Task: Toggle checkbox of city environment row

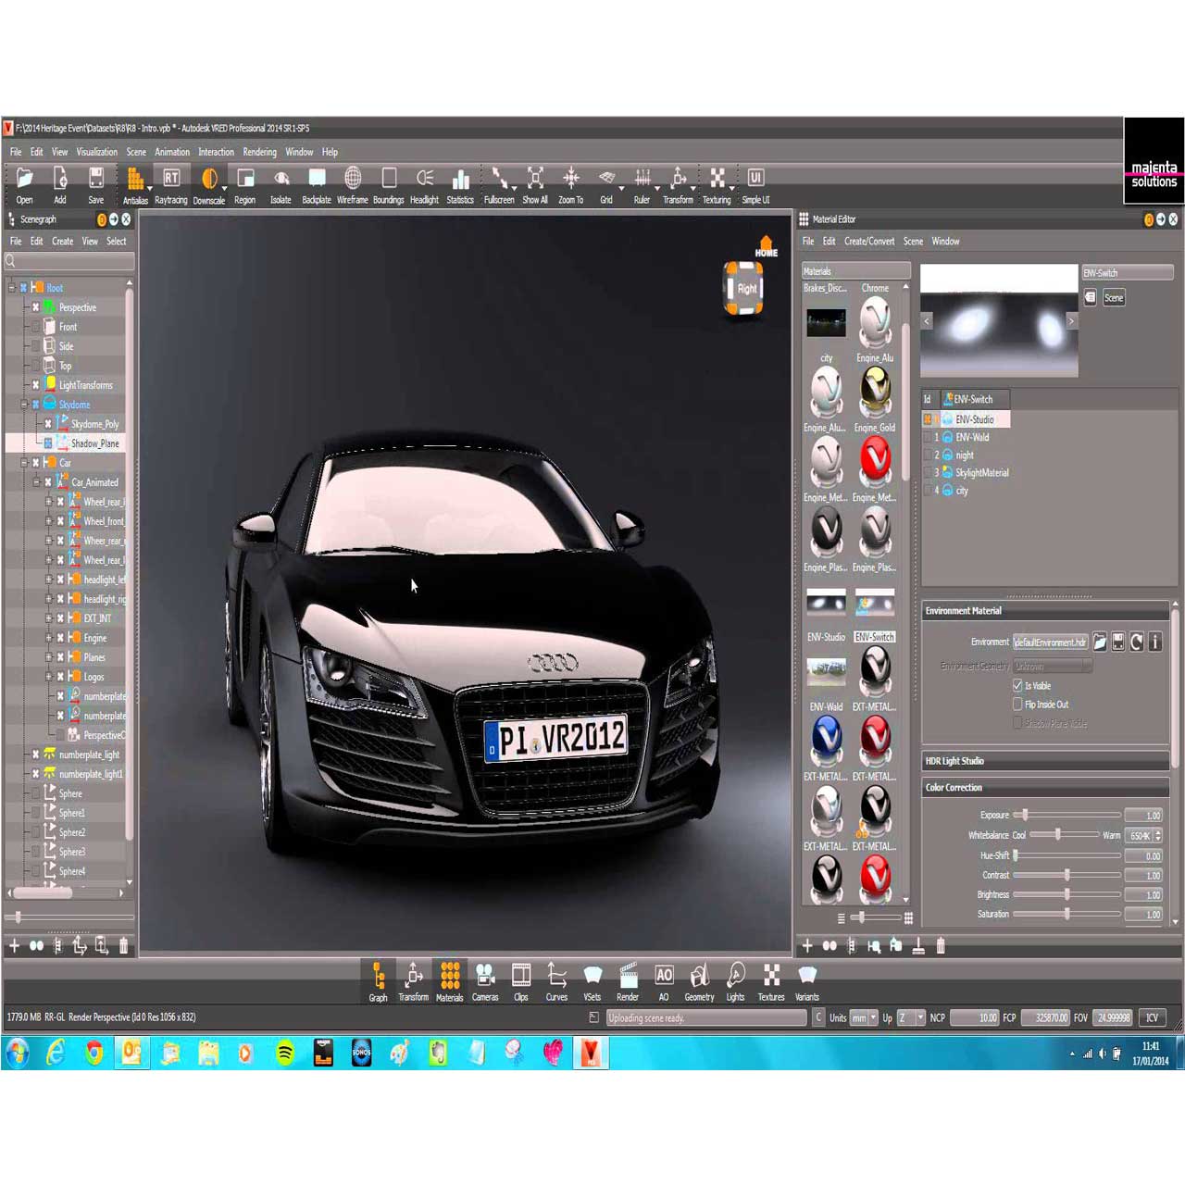Action: click(928, 491)
